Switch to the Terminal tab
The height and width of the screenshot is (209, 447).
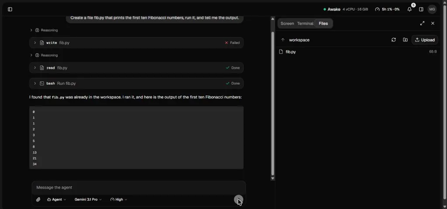coord(305,24)
